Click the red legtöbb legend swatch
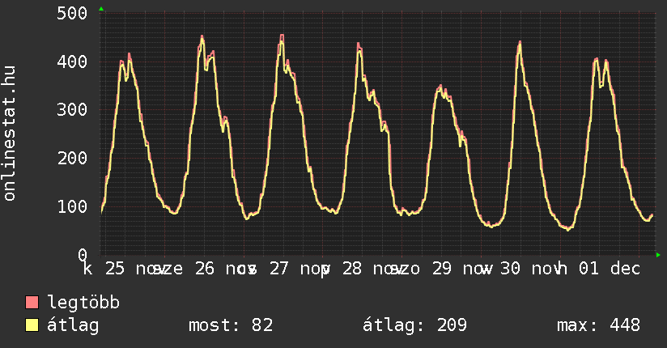The image size is (667, 348). pos(32,303)
